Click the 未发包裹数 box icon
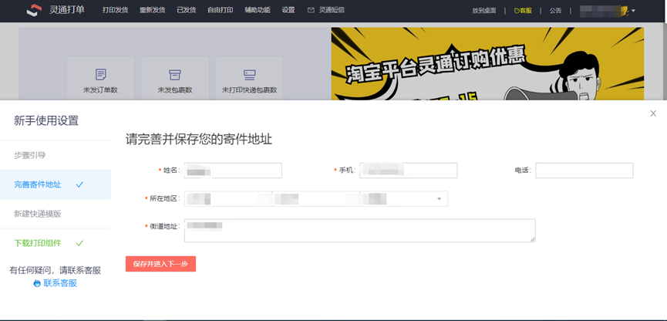 click(x=174, y=75)
